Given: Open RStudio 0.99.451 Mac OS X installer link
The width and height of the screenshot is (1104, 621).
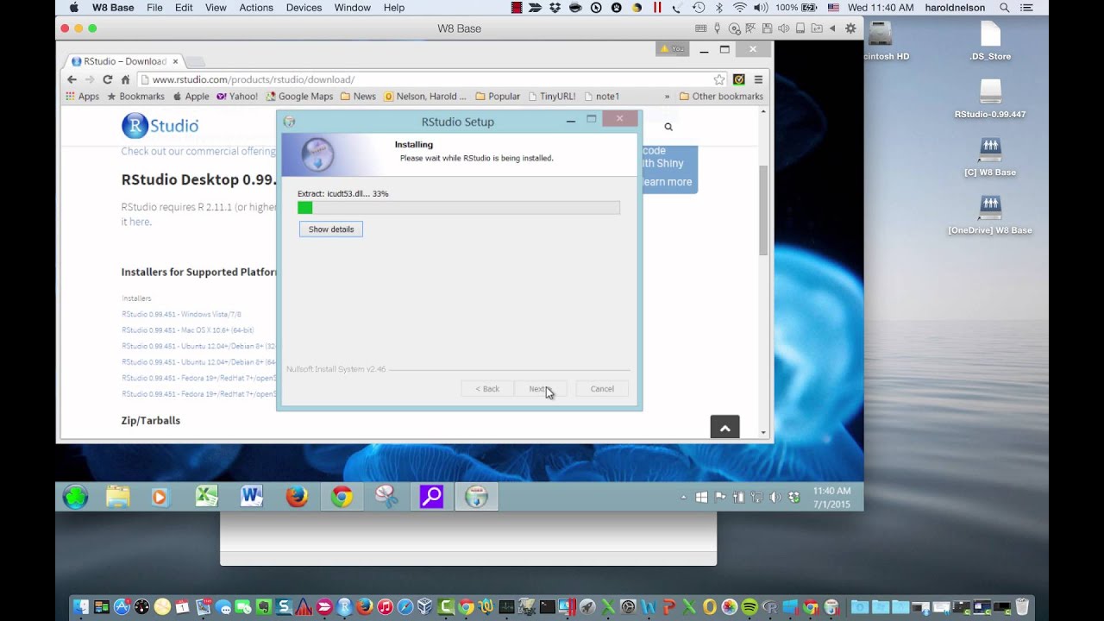Looking at the screenshot, I should (187, 330).
